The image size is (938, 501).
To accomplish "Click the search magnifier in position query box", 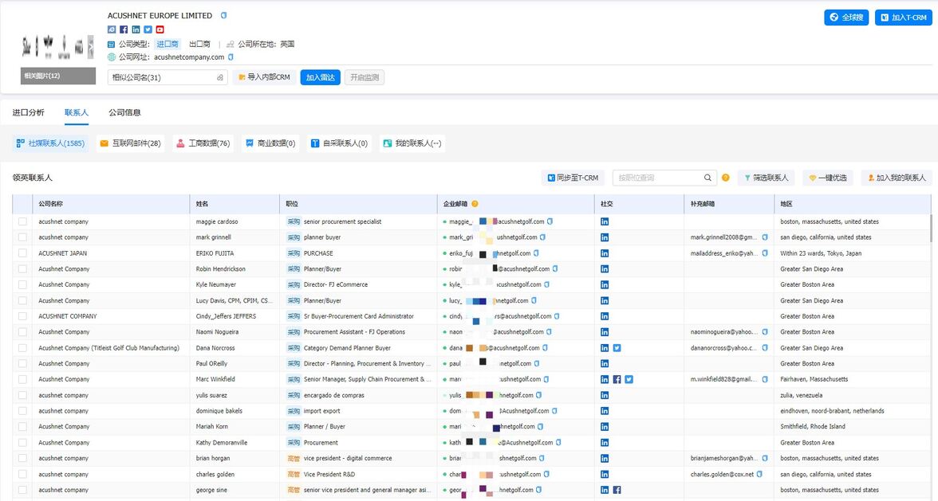I will [x=707, y=178].
